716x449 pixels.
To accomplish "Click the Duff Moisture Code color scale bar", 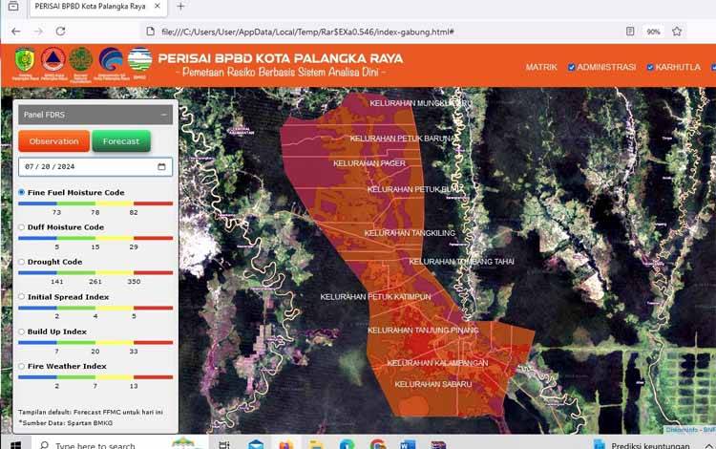I will coord(95,238).
